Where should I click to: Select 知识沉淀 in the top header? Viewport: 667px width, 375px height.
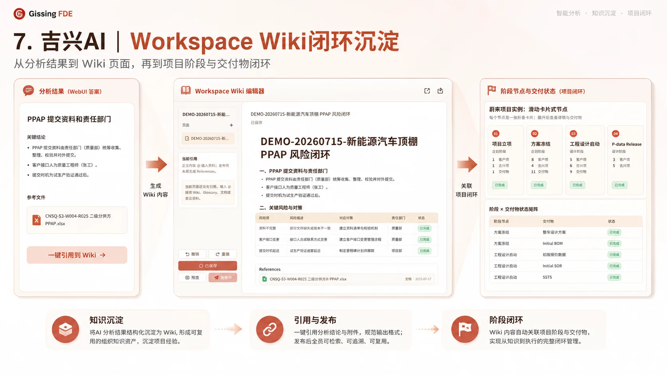tap(604, 13)
